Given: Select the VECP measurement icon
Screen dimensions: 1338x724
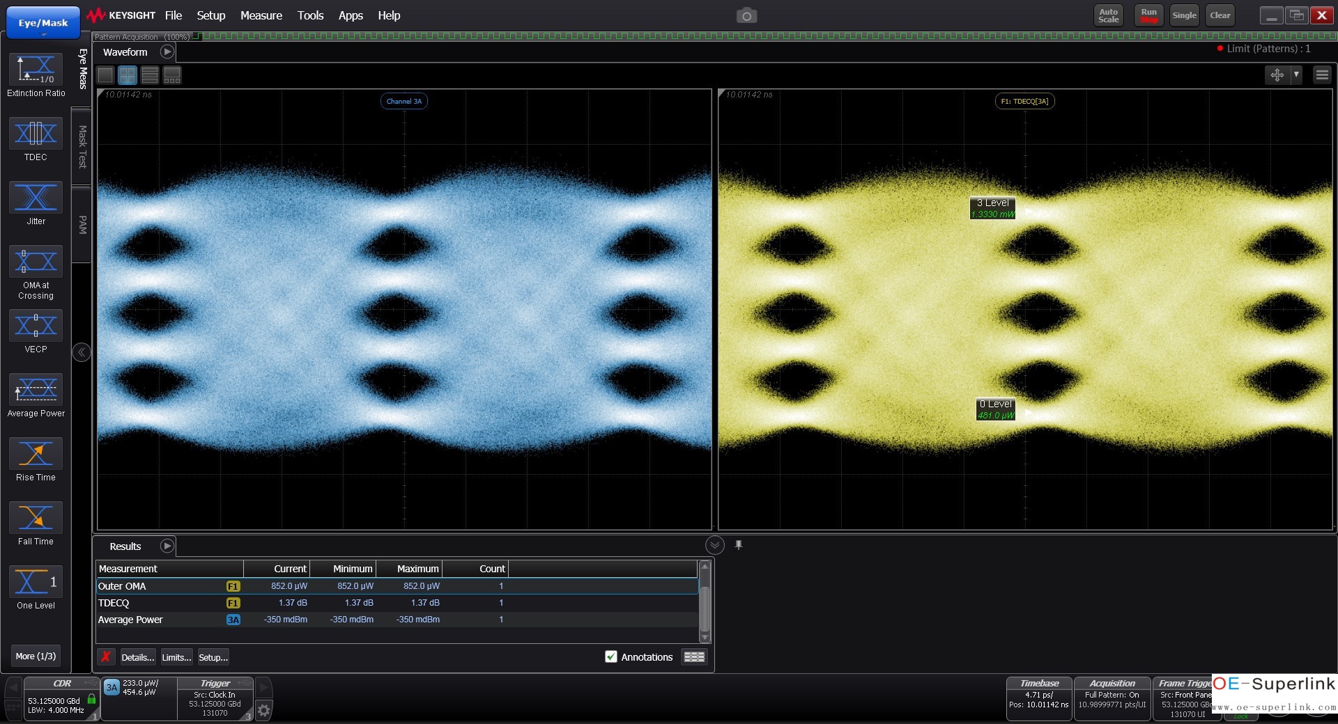Looking at the screenshot, I should pos(36,326).
